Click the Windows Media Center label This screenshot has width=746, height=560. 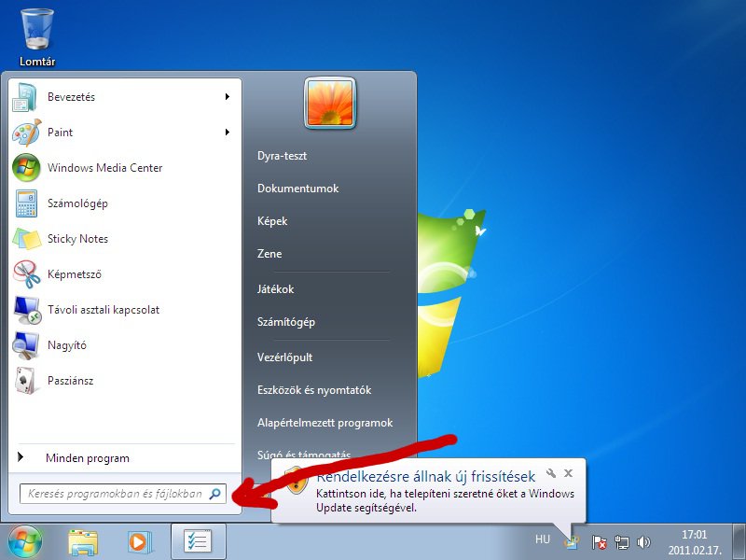(x=104, y=168)
